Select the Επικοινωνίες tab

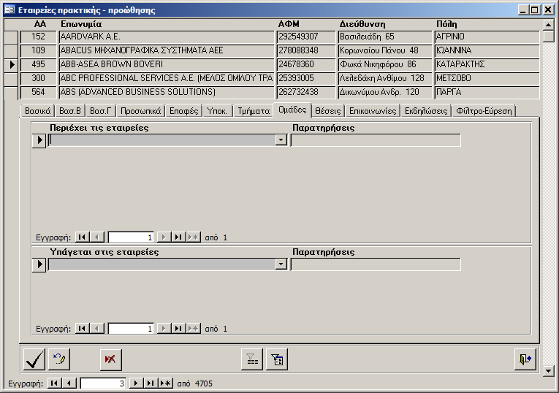(x=373, y=111)
